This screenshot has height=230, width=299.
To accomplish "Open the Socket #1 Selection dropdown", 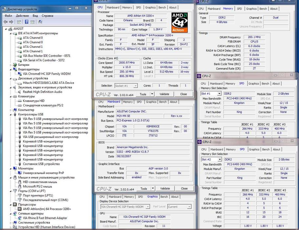I will click(x=135, y=86).
